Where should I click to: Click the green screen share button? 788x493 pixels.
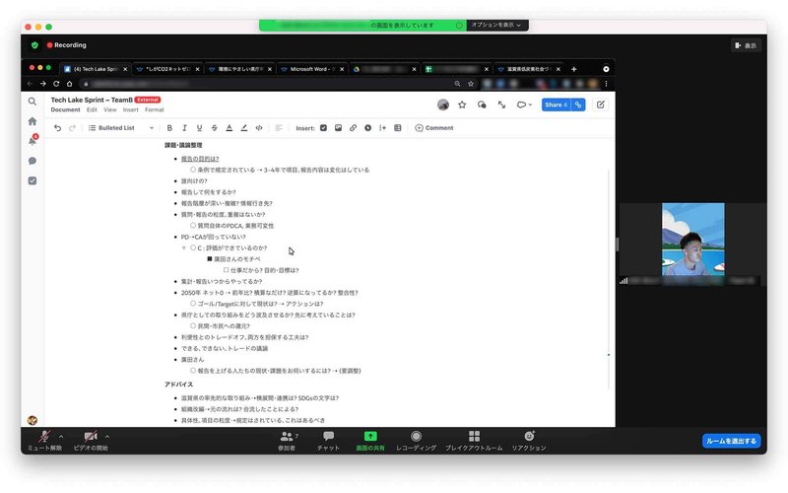[x=370, y=440]
